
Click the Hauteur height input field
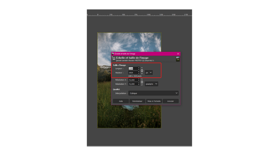(x=133, y=73)
